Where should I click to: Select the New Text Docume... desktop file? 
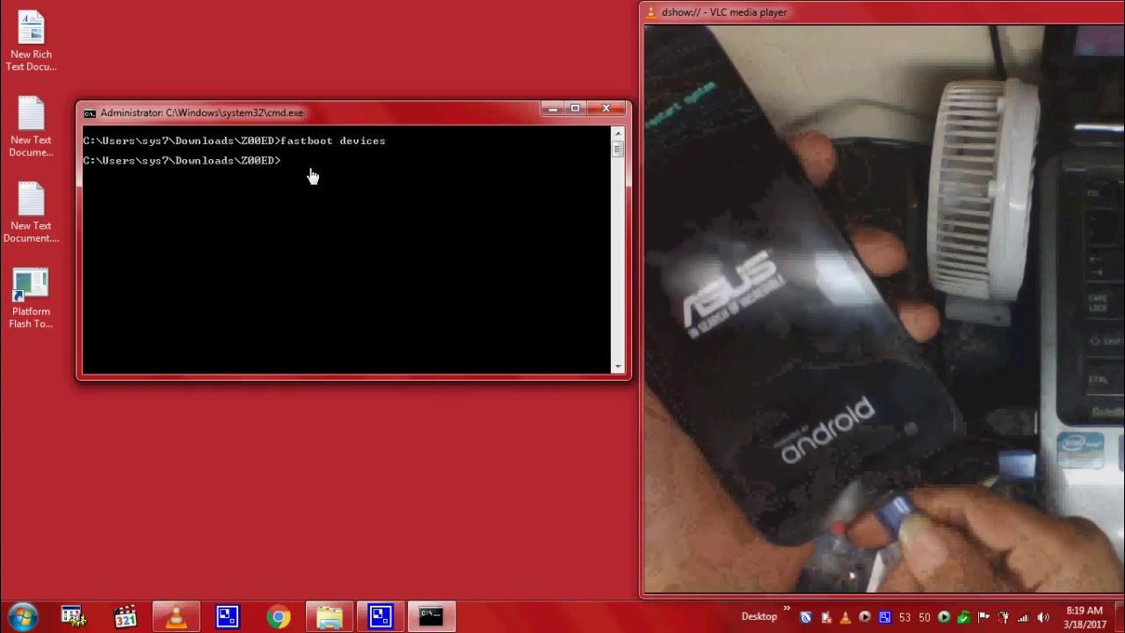click(31, 127)
